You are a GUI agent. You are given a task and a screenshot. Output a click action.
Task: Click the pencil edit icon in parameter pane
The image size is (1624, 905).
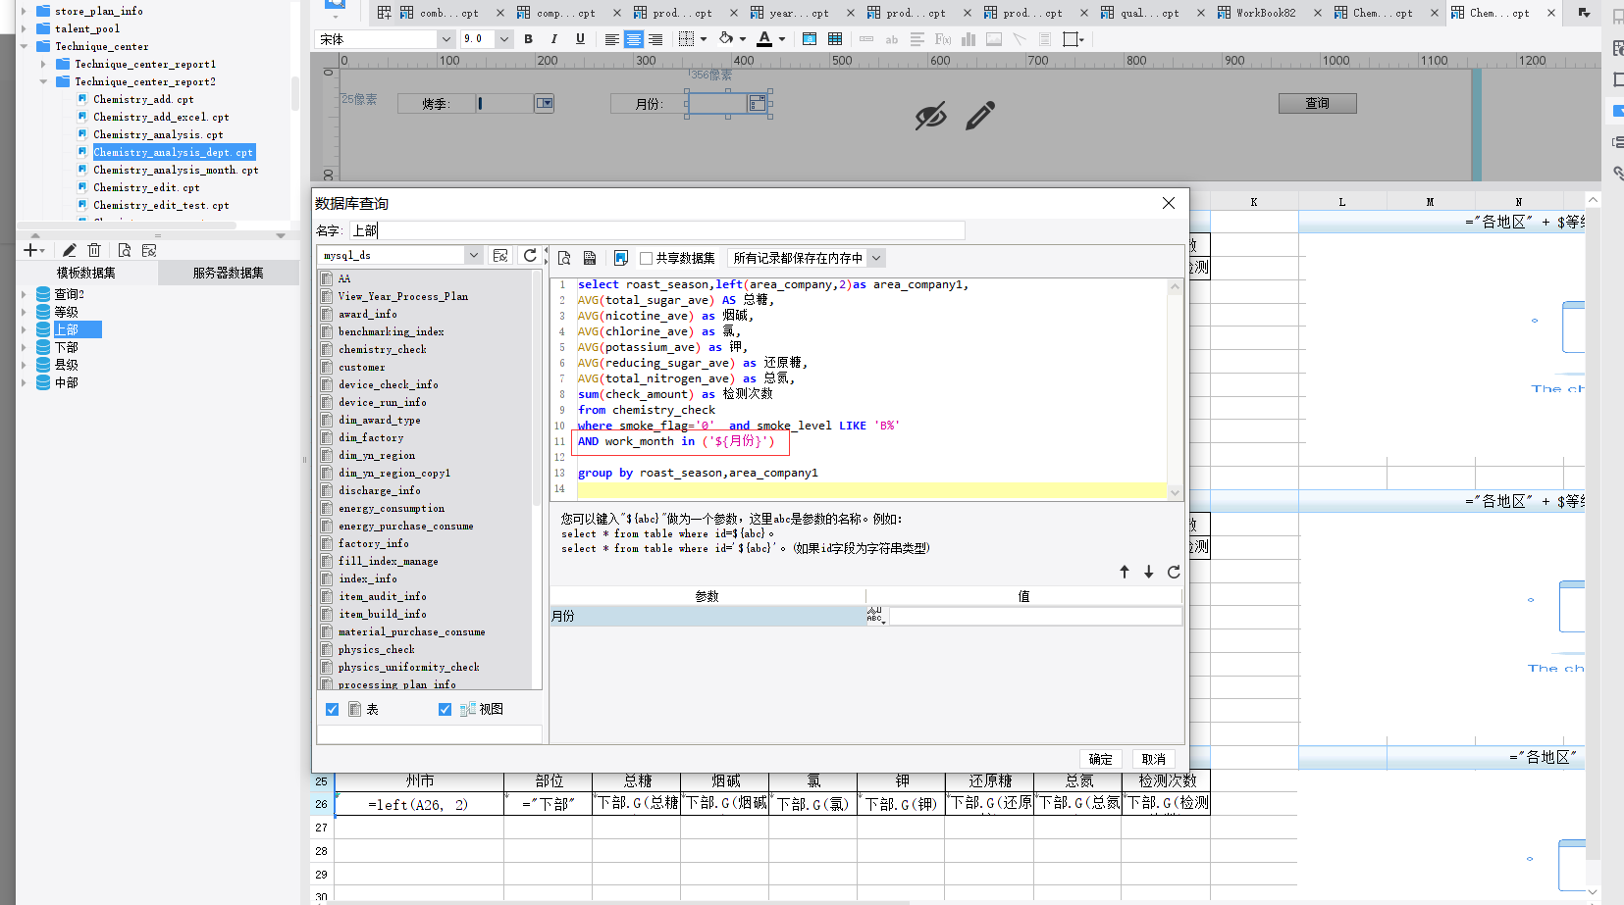(980, 116)
